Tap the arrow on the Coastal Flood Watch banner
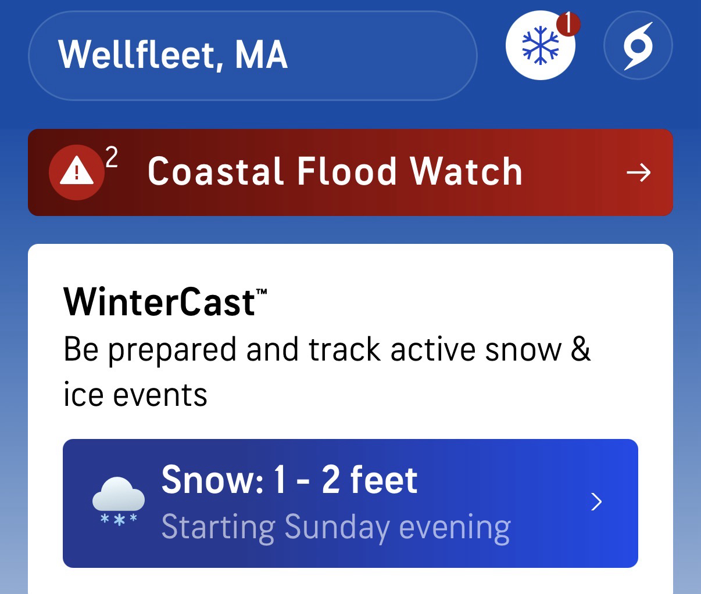Screen dimensions: 701x594 tap(638, 172)
